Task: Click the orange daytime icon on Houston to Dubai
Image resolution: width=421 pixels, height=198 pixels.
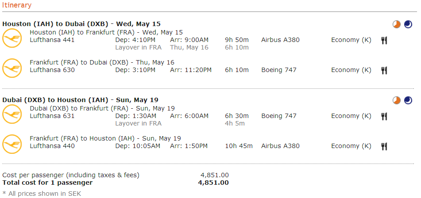Action: pos(397,24)
